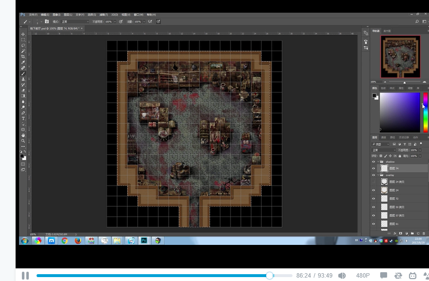Click the video progress slider handle
Screen dimensions: 429x281
[x=270, y=276]
